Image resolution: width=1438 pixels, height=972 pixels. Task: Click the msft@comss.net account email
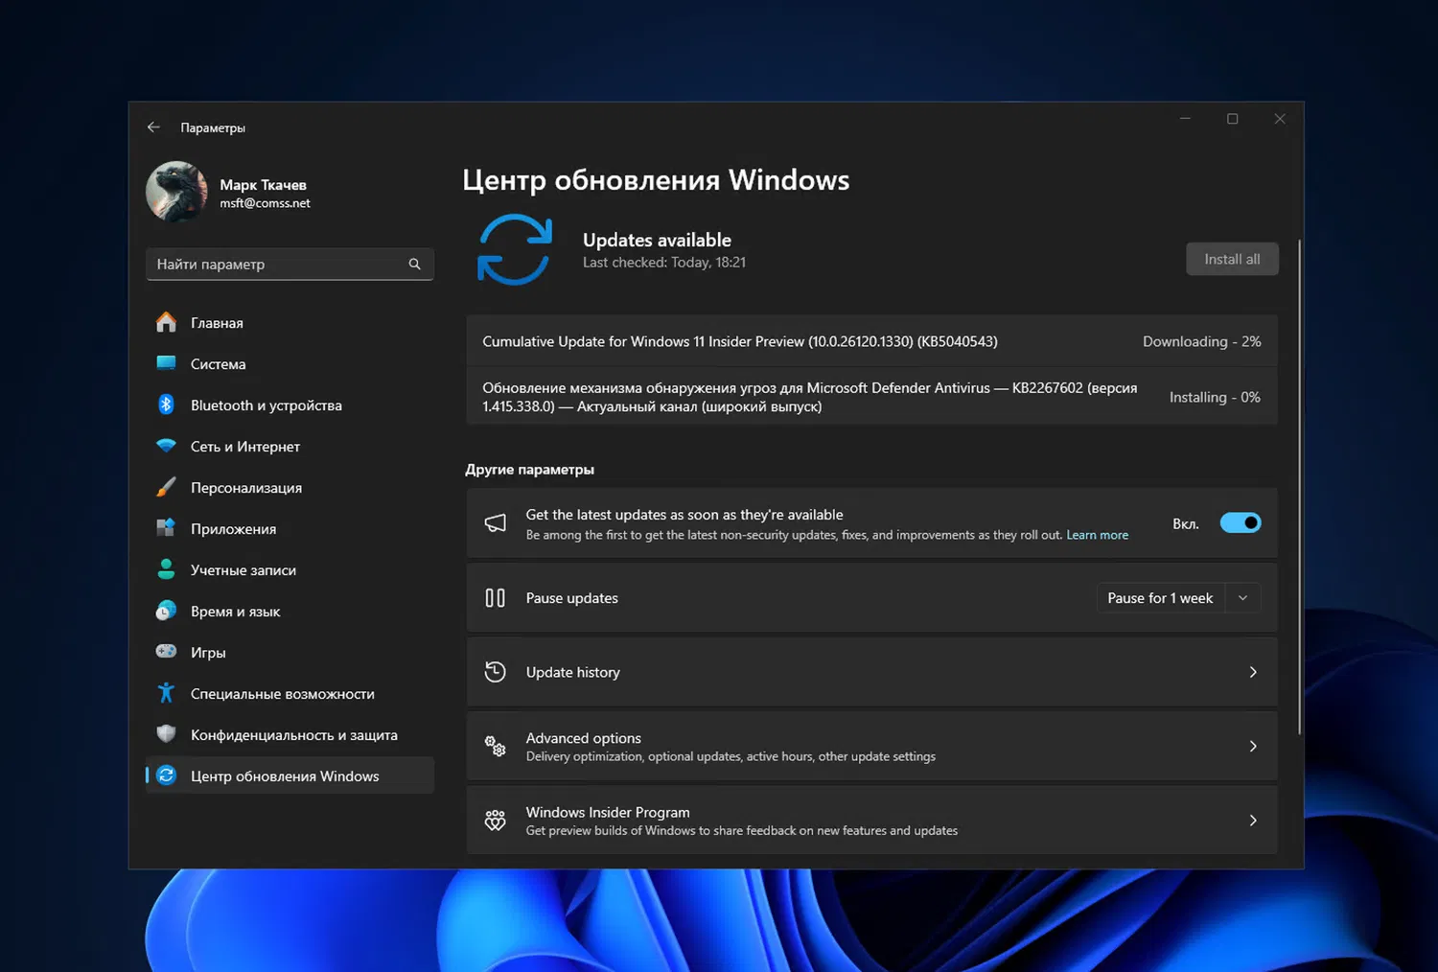265,203
